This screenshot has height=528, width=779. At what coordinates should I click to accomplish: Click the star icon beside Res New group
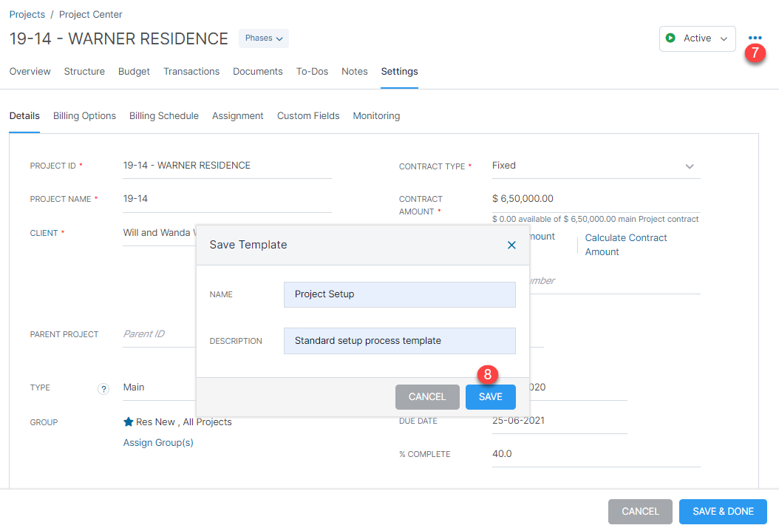click(x=128, y=422)
